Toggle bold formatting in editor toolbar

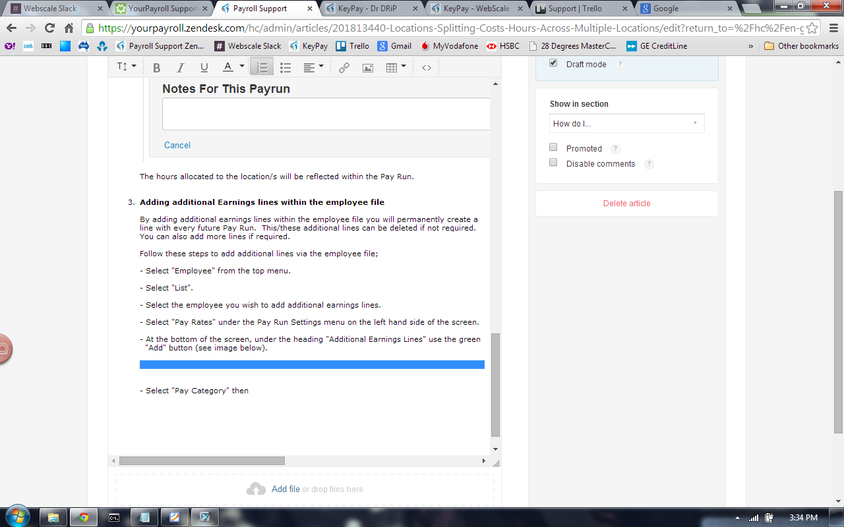[156, 68]
